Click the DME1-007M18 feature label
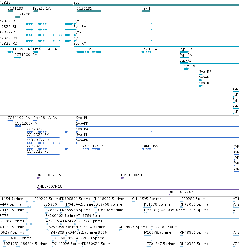 [49, 186]
